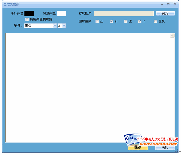Click the 宋体 font name field
Image resolution: width=181 pixels, height=155 pixels.
[39, 26]
